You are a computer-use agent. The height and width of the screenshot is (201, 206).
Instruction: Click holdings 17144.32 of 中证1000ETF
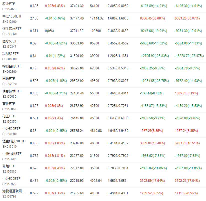click(x=97, y=18)
